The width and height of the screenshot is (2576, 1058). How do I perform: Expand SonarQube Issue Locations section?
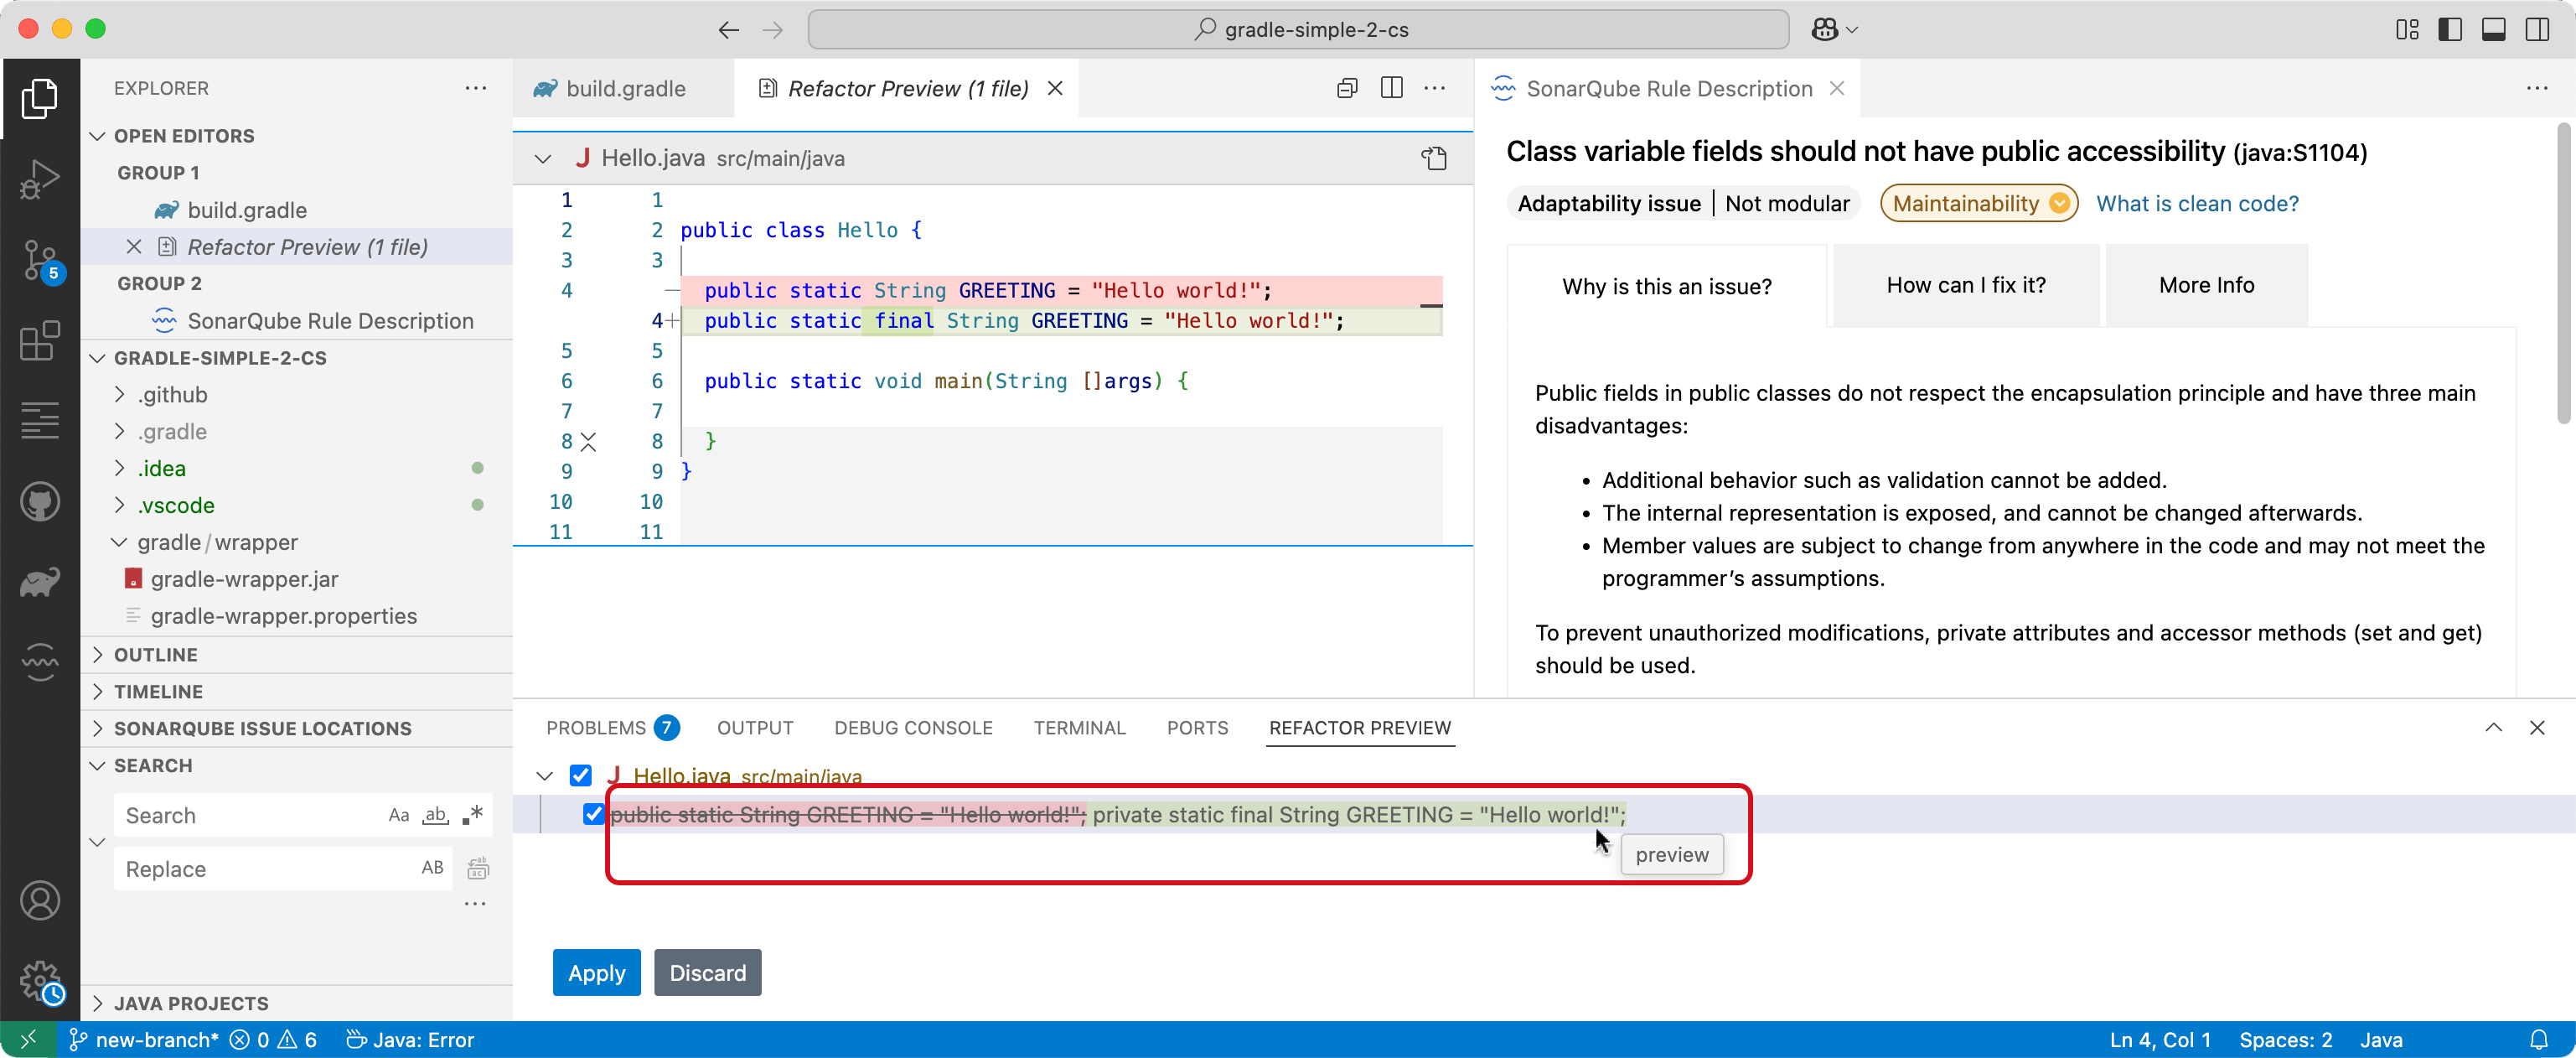click(97, 728)
